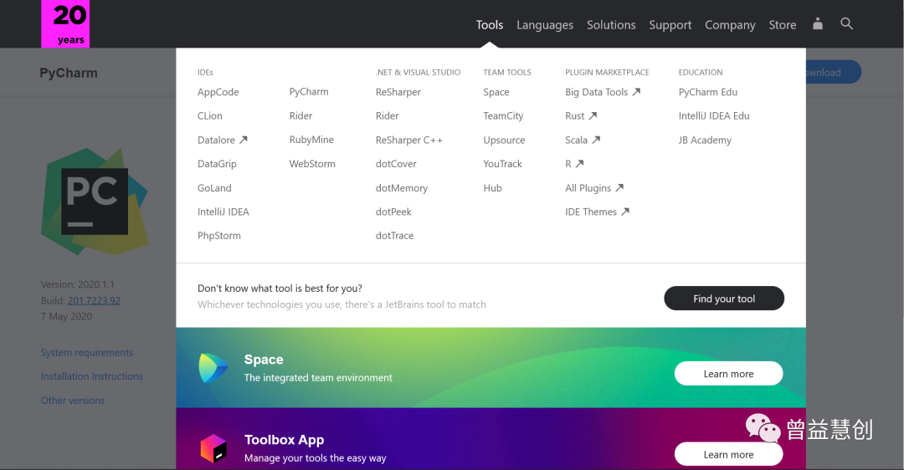
Task: Open ReSharper under .NET & Visual Studio
Action: [x=398, y=92]
